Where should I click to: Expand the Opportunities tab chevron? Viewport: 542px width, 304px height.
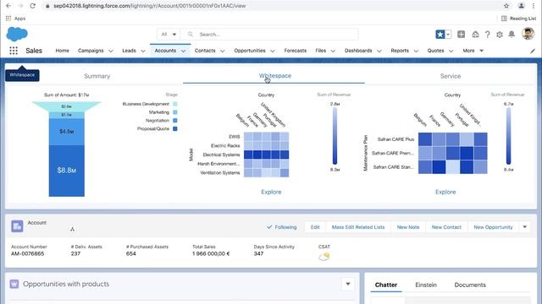point(273,51)
